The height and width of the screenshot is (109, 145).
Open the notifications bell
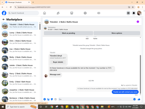tap(134, 13)
